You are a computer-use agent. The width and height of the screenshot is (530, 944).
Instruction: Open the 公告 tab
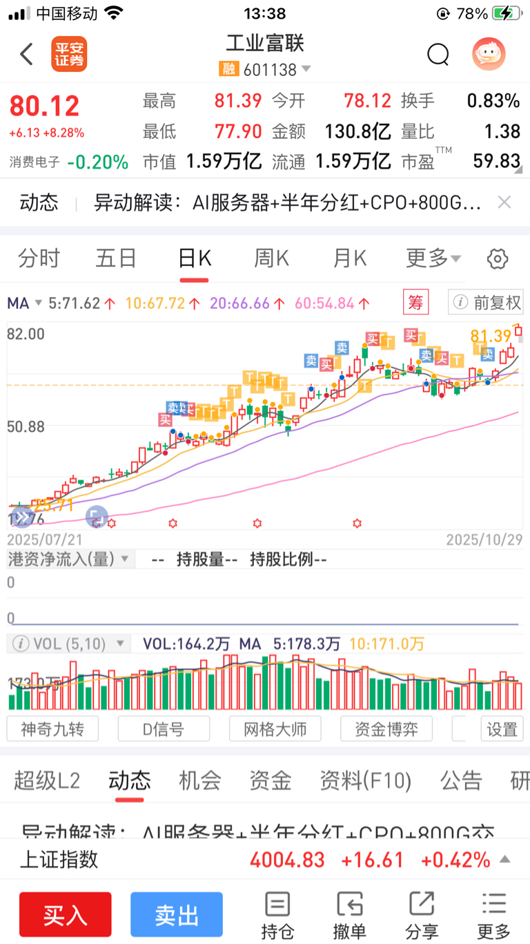461,781
